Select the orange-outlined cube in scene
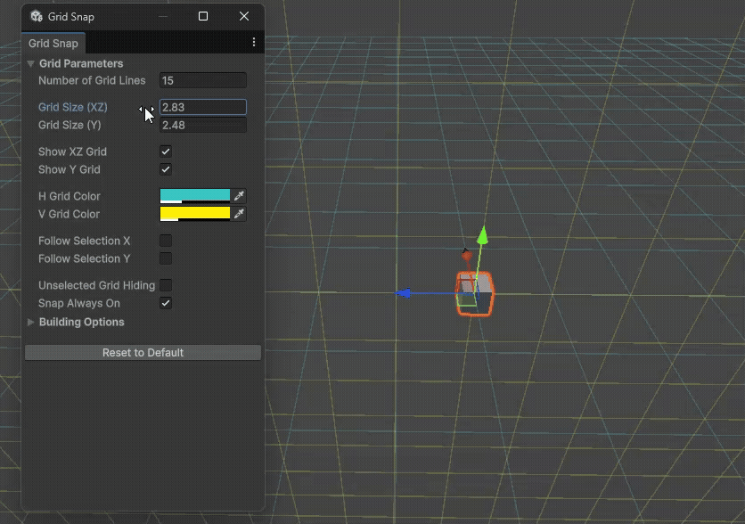Screen dimensions: 745x524 click(475, 293)
